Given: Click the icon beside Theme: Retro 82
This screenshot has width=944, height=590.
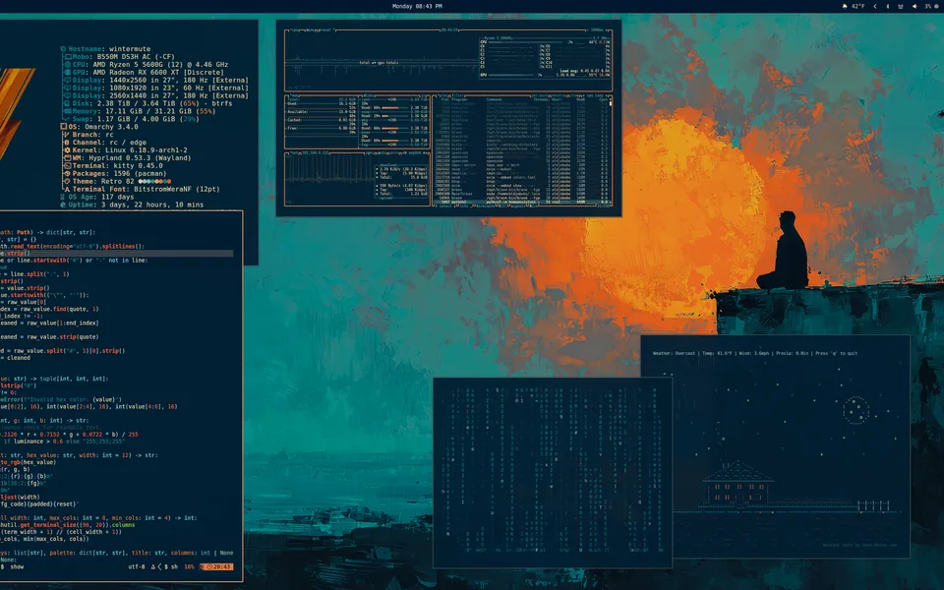Looking at the screenshot, I should (66, 182).
